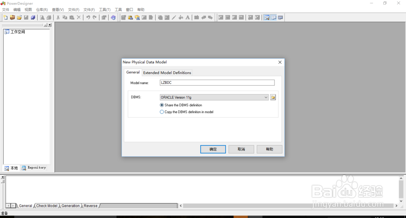The image size is (406, 218).
Task: Click the Copy toolbar icon
Action: pos(65,17)
